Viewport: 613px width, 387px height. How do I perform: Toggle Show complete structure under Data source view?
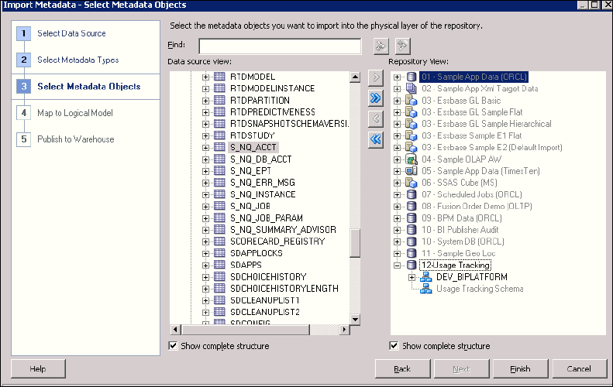pyautogui.click(x=173, y=346)
